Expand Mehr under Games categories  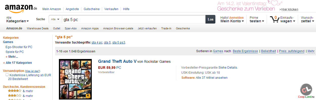[x=12, y=57]
